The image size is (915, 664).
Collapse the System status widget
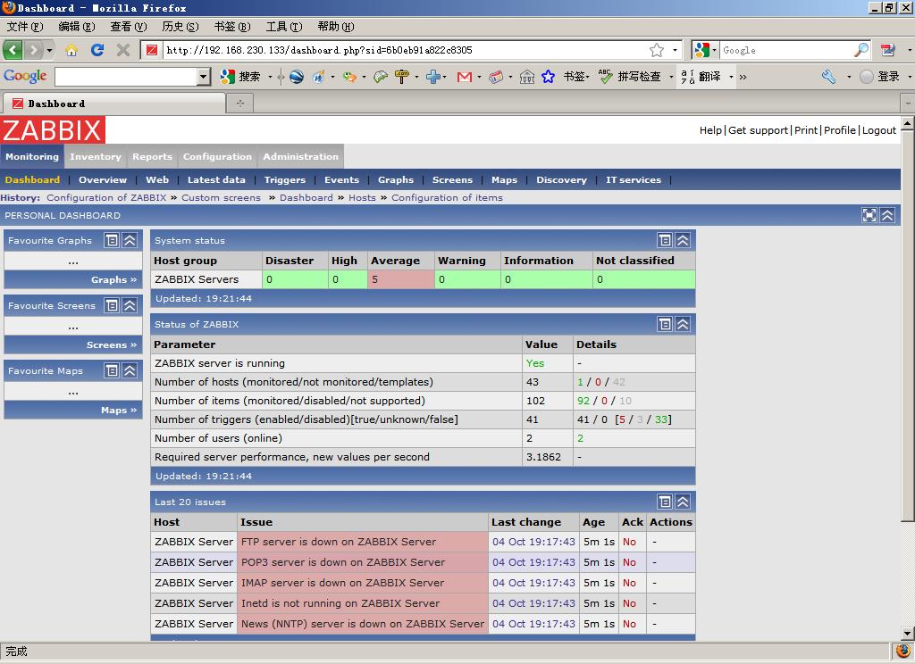click(682, 240)
